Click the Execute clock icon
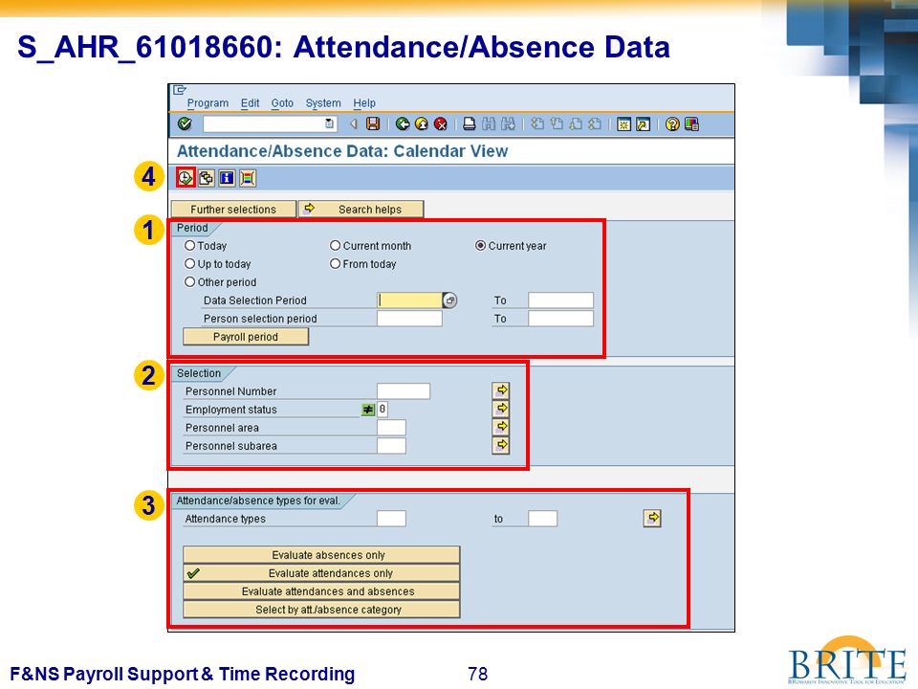Image resolution: width=918 pixels, height=689 pixels. [x=186, y=178]
